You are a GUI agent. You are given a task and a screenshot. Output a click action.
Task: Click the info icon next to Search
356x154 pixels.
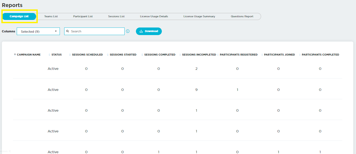128,31
